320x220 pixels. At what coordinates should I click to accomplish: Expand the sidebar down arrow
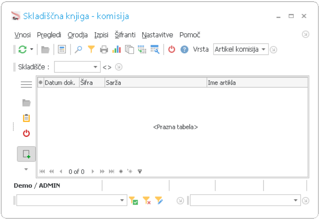26,169
